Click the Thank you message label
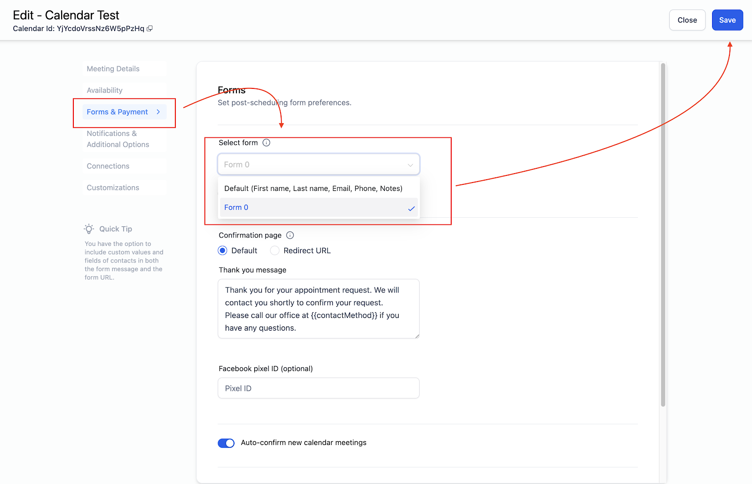Image resolution: width=752 pixels, height=484 pixels. pyautogui.click(x=252, y=270)
